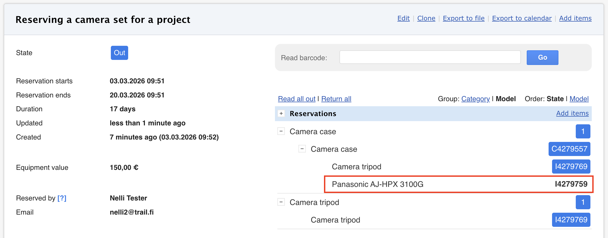Click barcode badge C4279557

pos(569,149)
